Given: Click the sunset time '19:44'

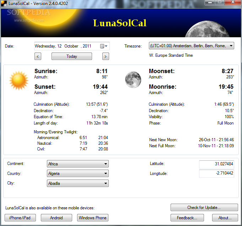Looking at the screenshot, I should (x=100, y=87).
